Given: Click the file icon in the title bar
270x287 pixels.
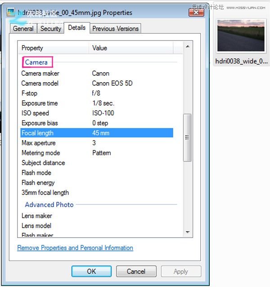Looking at the screenshot, I should (x=11, y=13).
